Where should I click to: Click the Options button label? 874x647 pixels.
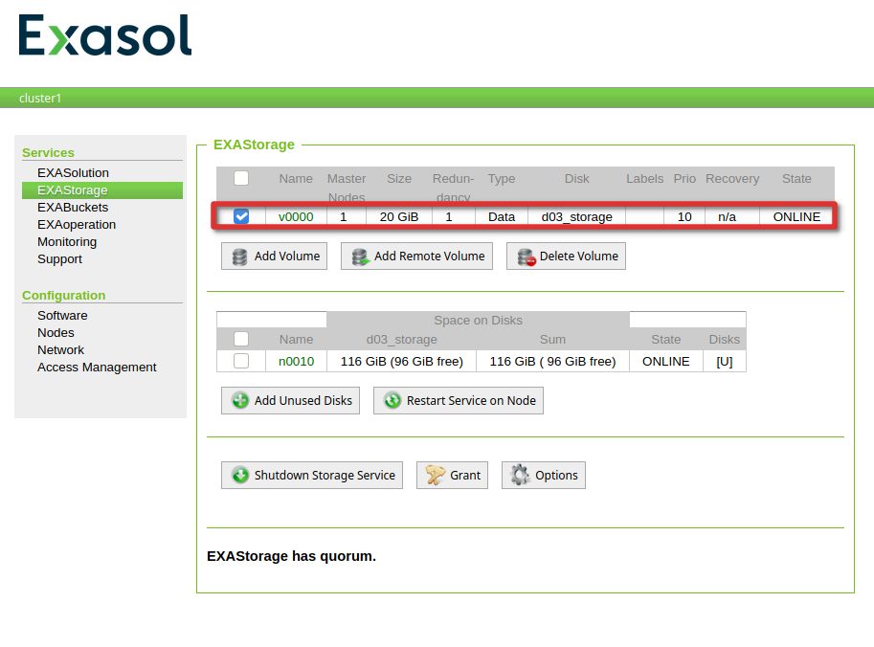556,476
